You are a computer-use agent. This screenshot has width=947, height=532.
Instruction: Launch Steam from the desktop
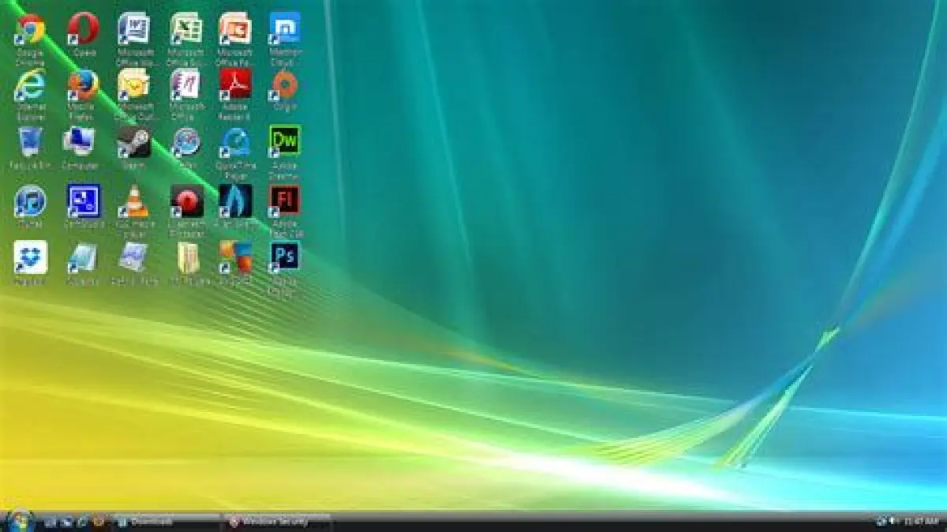point(133,143)
